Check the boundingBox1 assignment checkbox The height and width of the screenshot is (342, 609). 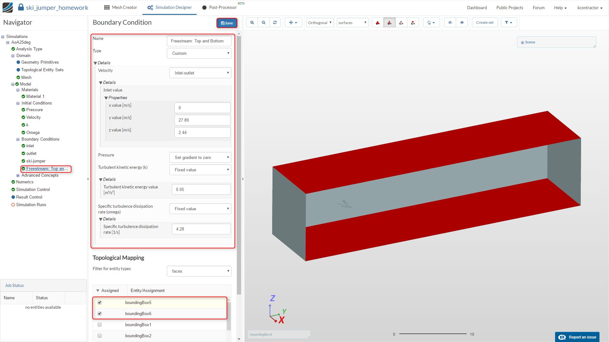point(100,325)
